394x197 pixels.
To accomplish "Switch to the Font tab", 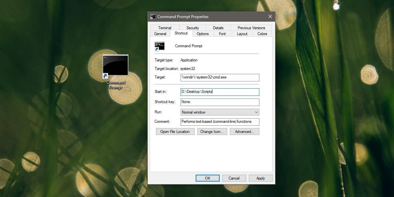I will tap(222, 33).
